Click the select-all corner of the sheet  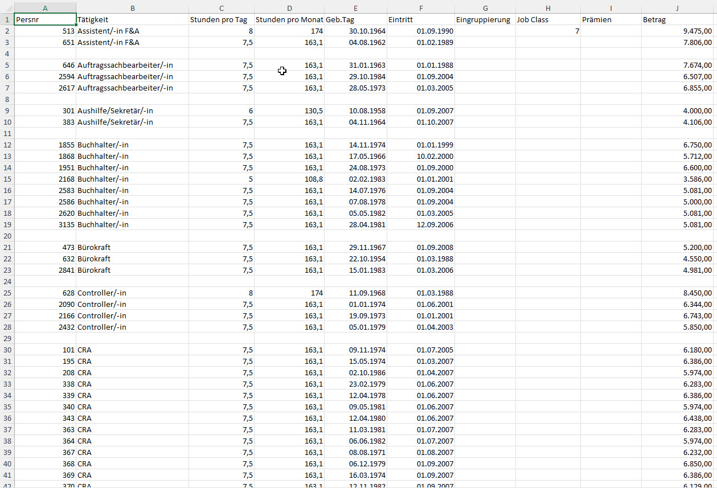[7, 7]
